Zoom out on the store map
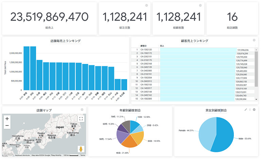261x160 pixels. 7,126
